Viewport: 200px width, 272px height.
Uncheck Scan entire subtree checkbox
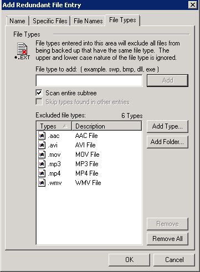click(x=39, y=93)
